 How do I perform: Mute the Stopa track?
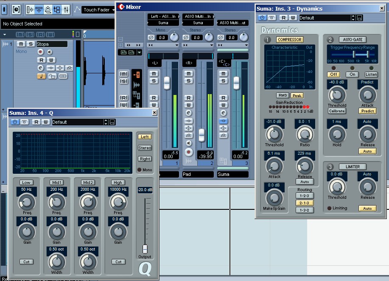click(x=21, y=44)
